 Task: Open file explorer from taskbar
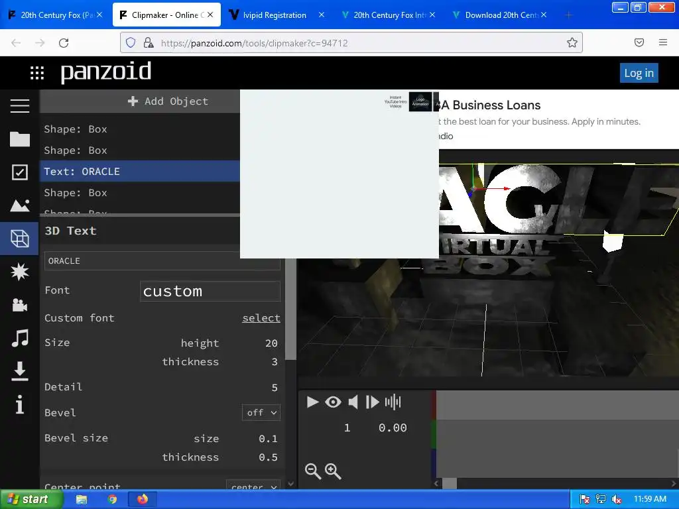pyautogui.click(x=82, y=500)
